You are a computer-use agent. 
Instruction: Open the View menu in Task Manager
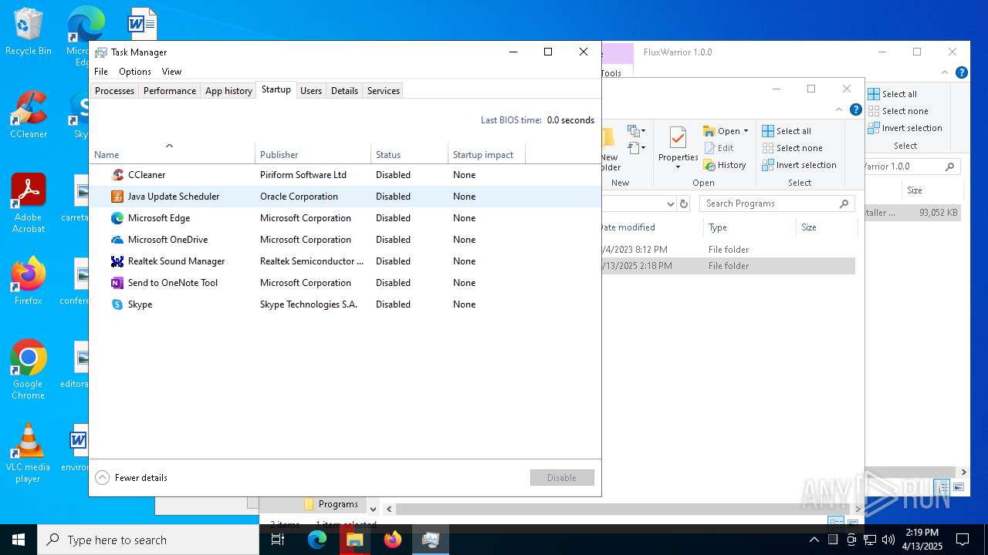pyautogui.click(x=171, y=72)
